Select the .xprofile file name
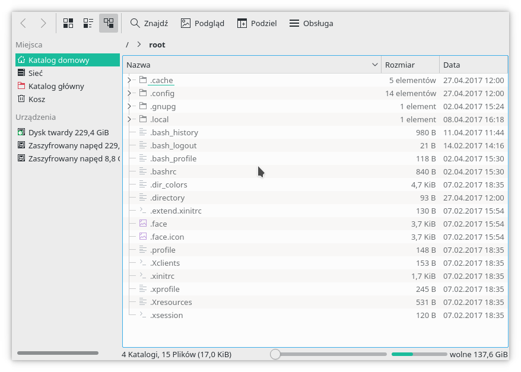This screenshot has width=521, height=372. tap(165, 290)
